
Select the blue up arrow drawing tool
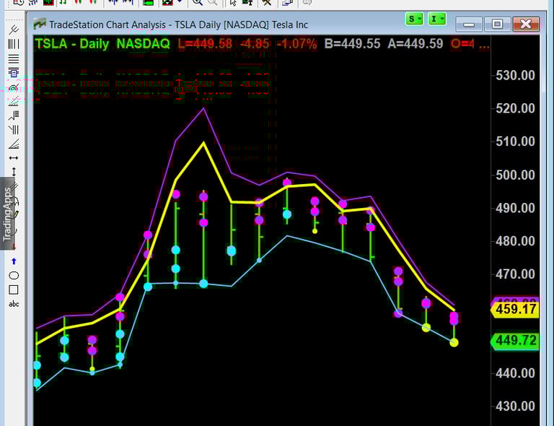[x=14, y=261]
